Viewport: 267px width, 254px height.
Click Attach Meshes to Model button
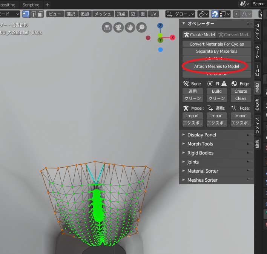click(216, 66)
